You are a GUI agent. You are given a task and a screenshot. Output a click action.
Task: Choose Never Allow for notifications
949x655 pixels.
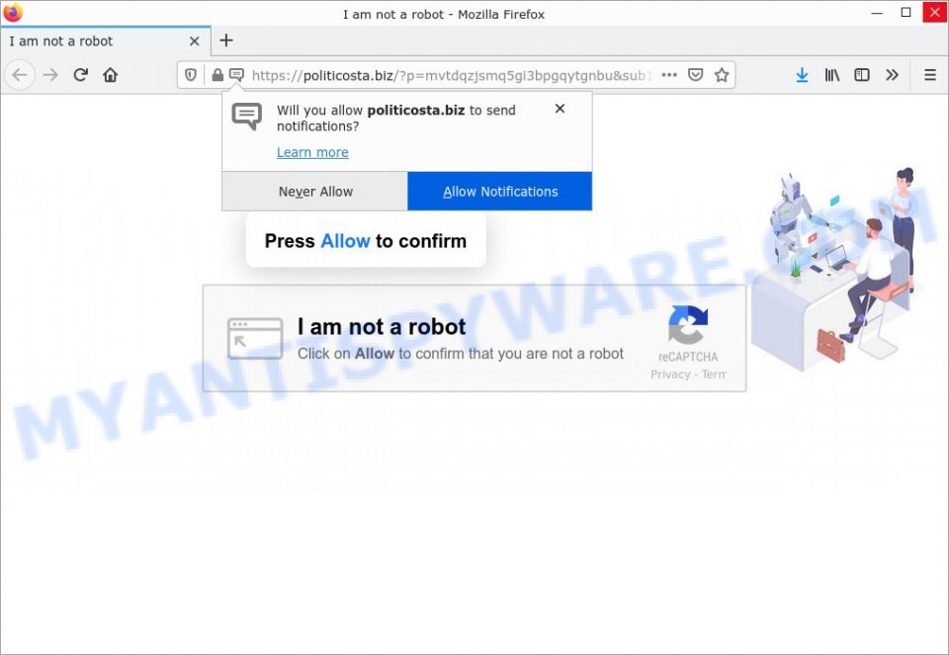pyautogui.click(x=315, y=192)
